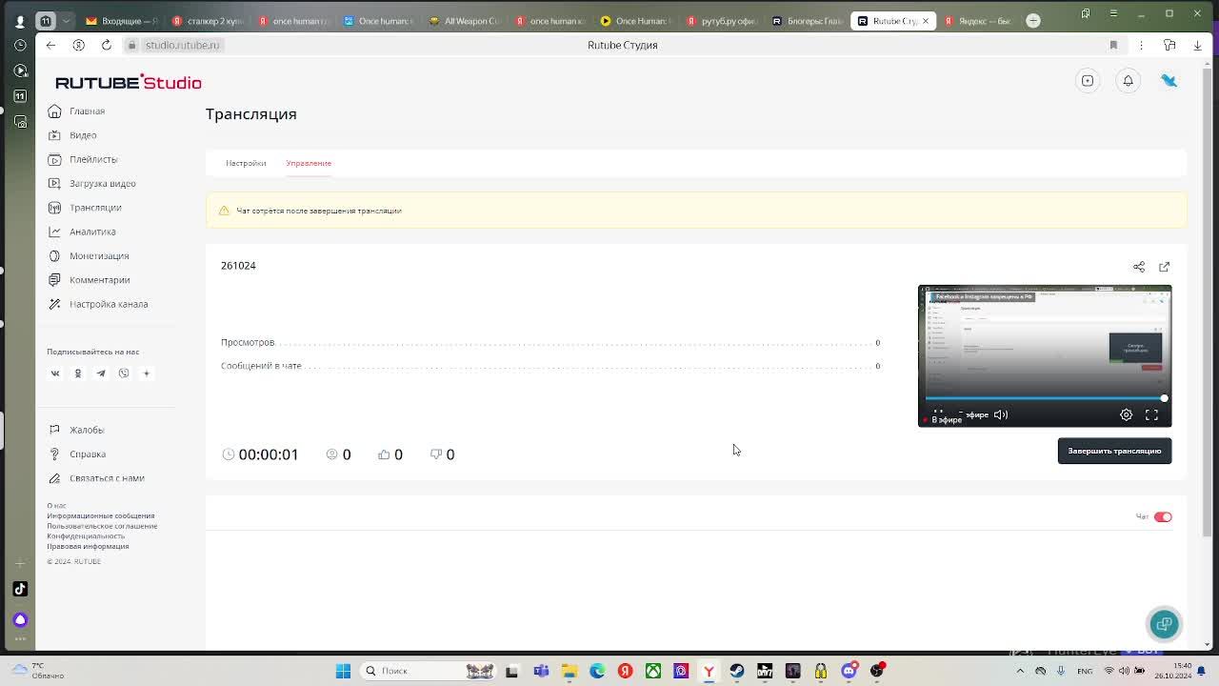Bookmark page with bookmark icon

point(1113,45)
